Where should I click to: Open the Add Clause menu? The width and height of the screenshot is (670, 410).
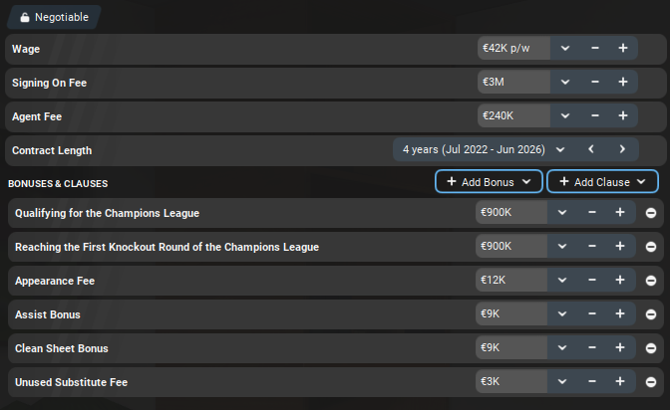(x=602, y=182)
